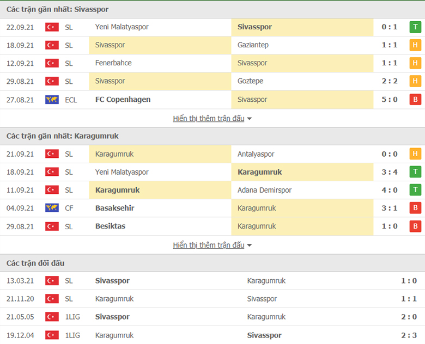Screen dimensions: 425x344
Task: Click the dropdown arrow beside the Karagumruk show-more link
Action: pos(250,245)
